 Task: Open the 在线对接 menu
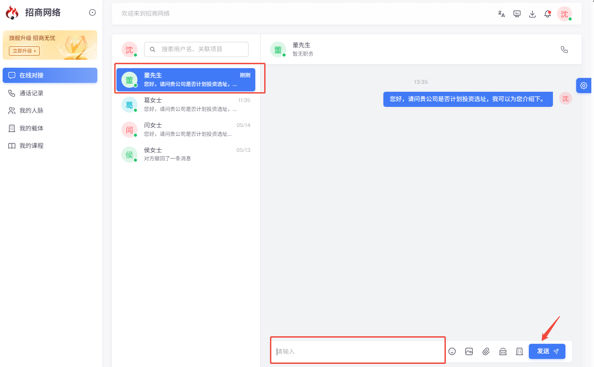50,75
